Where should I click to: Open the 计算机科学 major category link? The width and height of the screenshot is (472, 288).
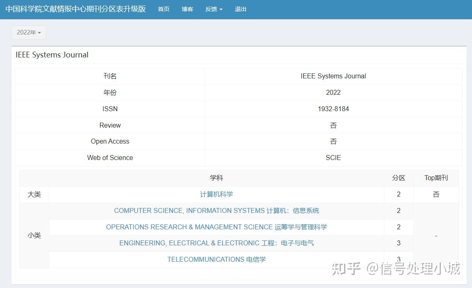coord(217,194)
